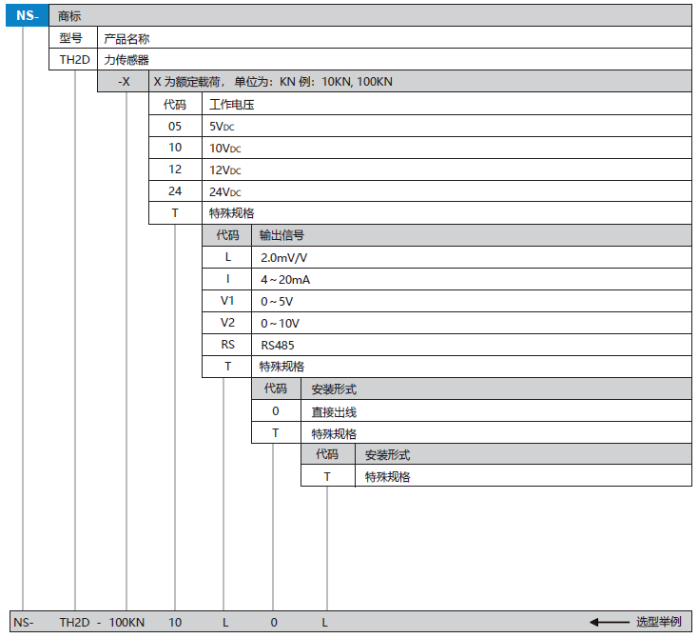699x638 pixels.
Task: Click the arrow icon beside 选型举例
Action: [x=608, y=623]
